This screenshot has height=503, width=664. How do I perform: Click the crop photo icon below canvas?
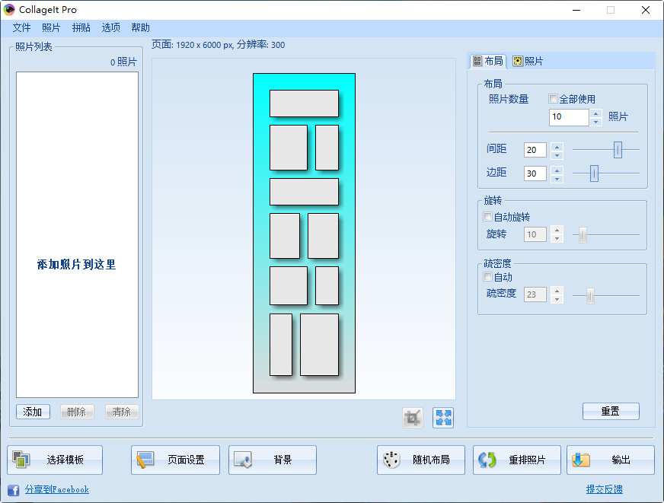point(413,418)
